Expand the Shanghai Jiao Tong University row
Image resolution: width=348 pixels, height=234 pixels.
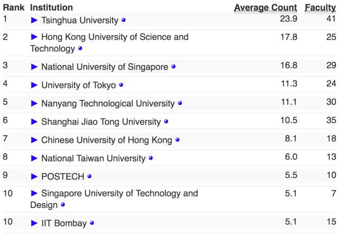pyautogui.click(x=34, y=122)
